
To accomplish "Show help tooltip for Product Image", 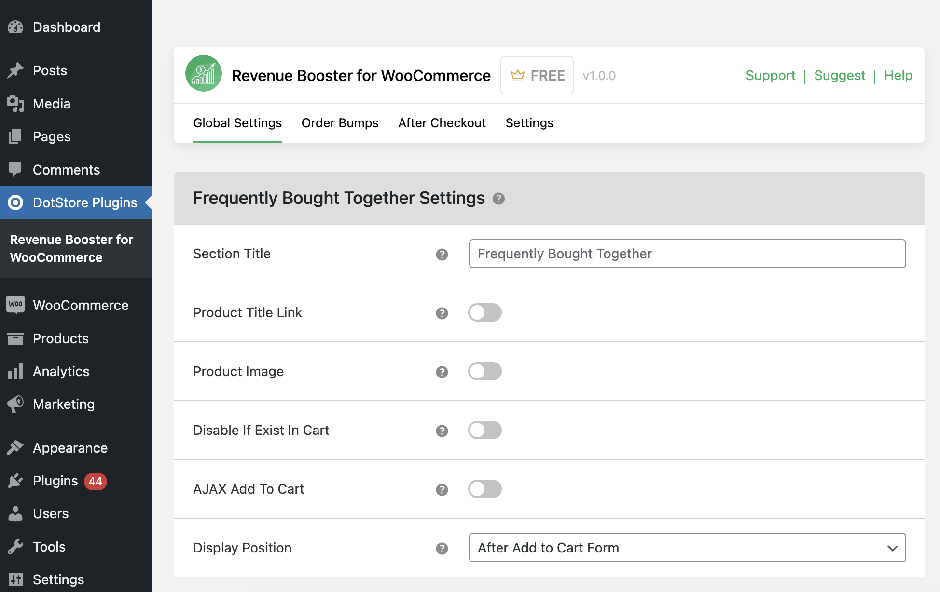I will pyautogui.click(x=442, y=372).
